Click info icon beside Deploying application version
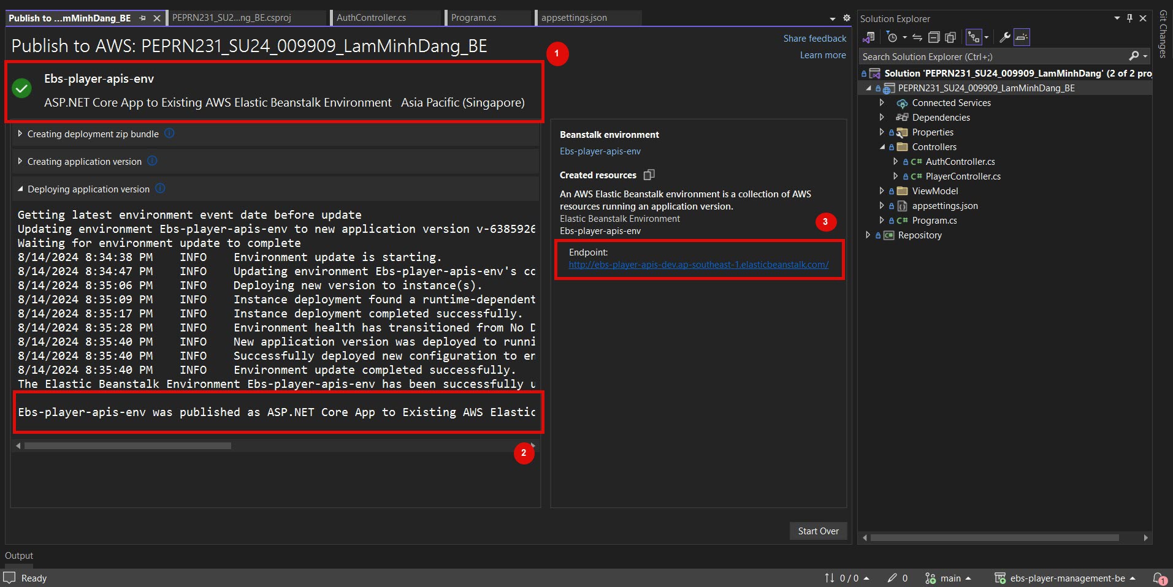 (161, 188)
